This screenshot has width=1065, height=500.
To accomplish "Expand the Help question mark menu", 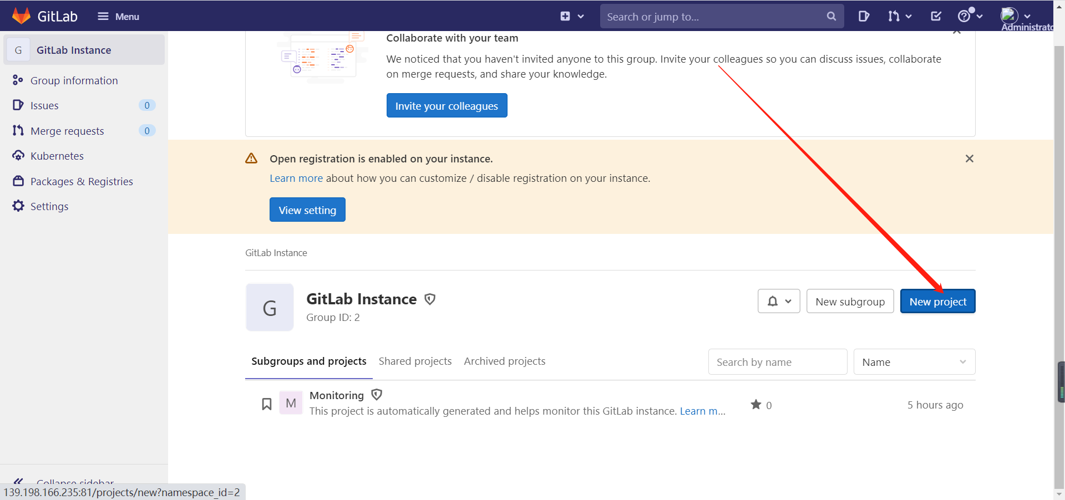I will 970,16.
